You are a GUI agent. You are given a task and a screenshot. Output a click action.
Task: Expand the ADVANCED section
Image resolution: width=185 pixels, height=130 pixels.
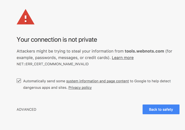pos(26,109)
